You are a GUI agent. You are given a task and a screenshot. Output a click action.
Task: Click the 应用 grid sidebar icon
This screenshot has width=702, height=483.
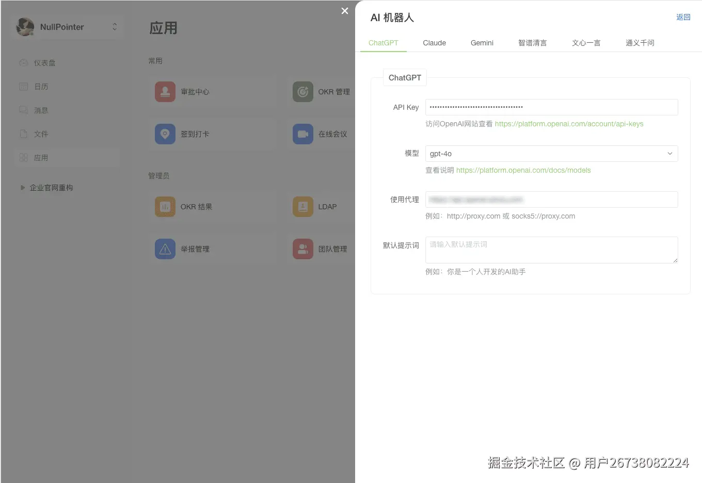coord(24,158)
